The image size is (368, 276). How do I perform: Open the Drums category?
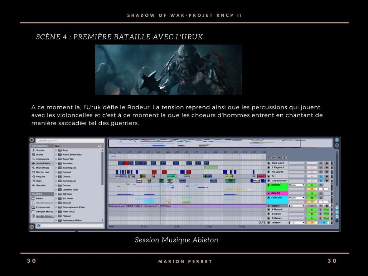tap(42, 155)
